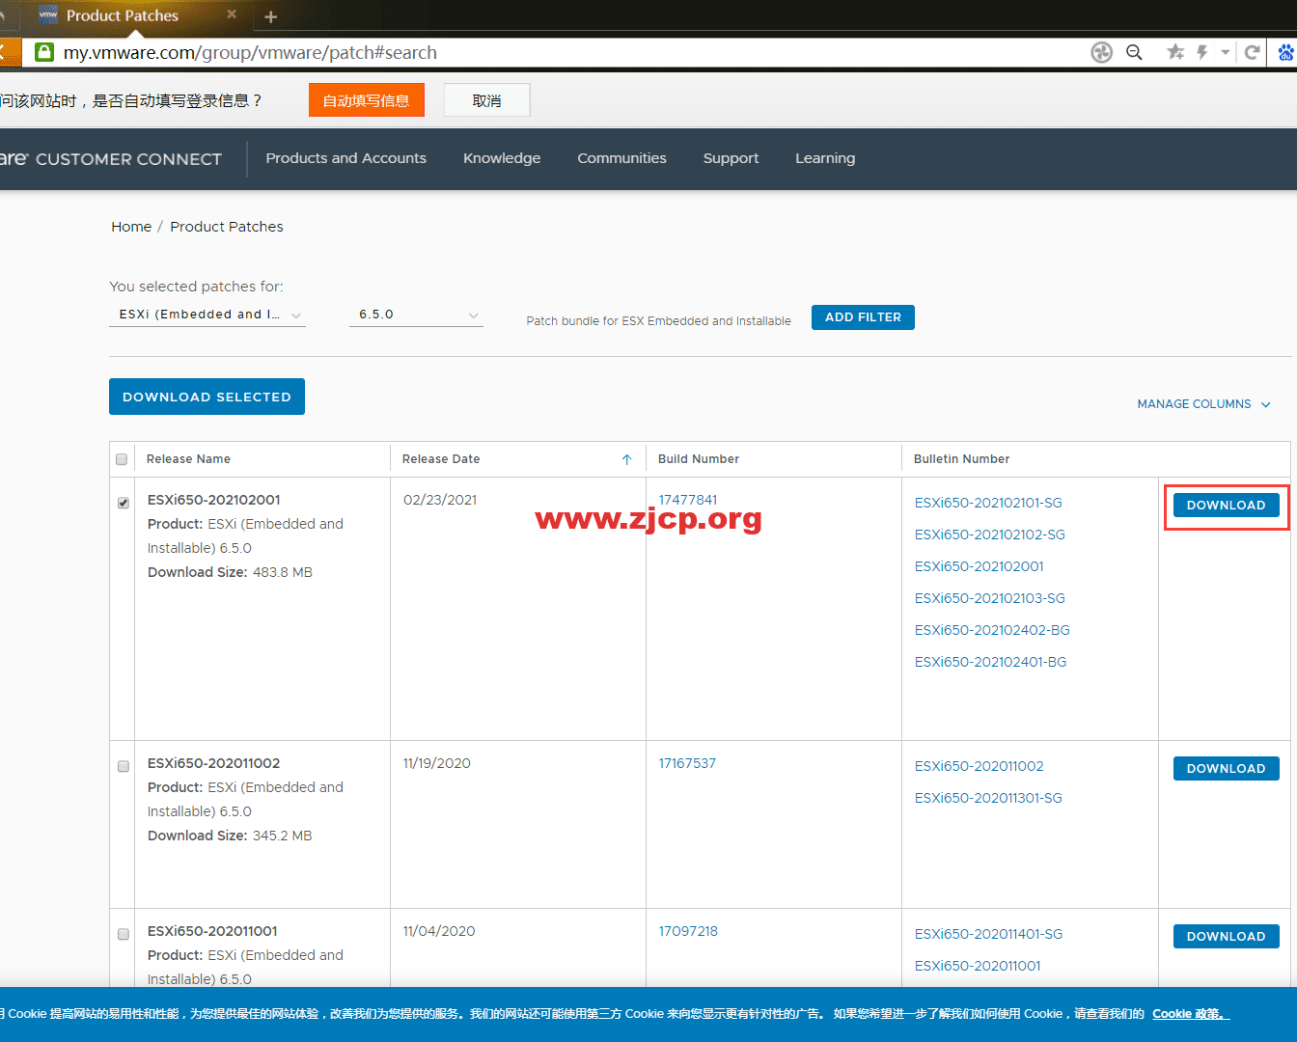Open bulletin ESXi650-202102101-SG

coord(988,503)
